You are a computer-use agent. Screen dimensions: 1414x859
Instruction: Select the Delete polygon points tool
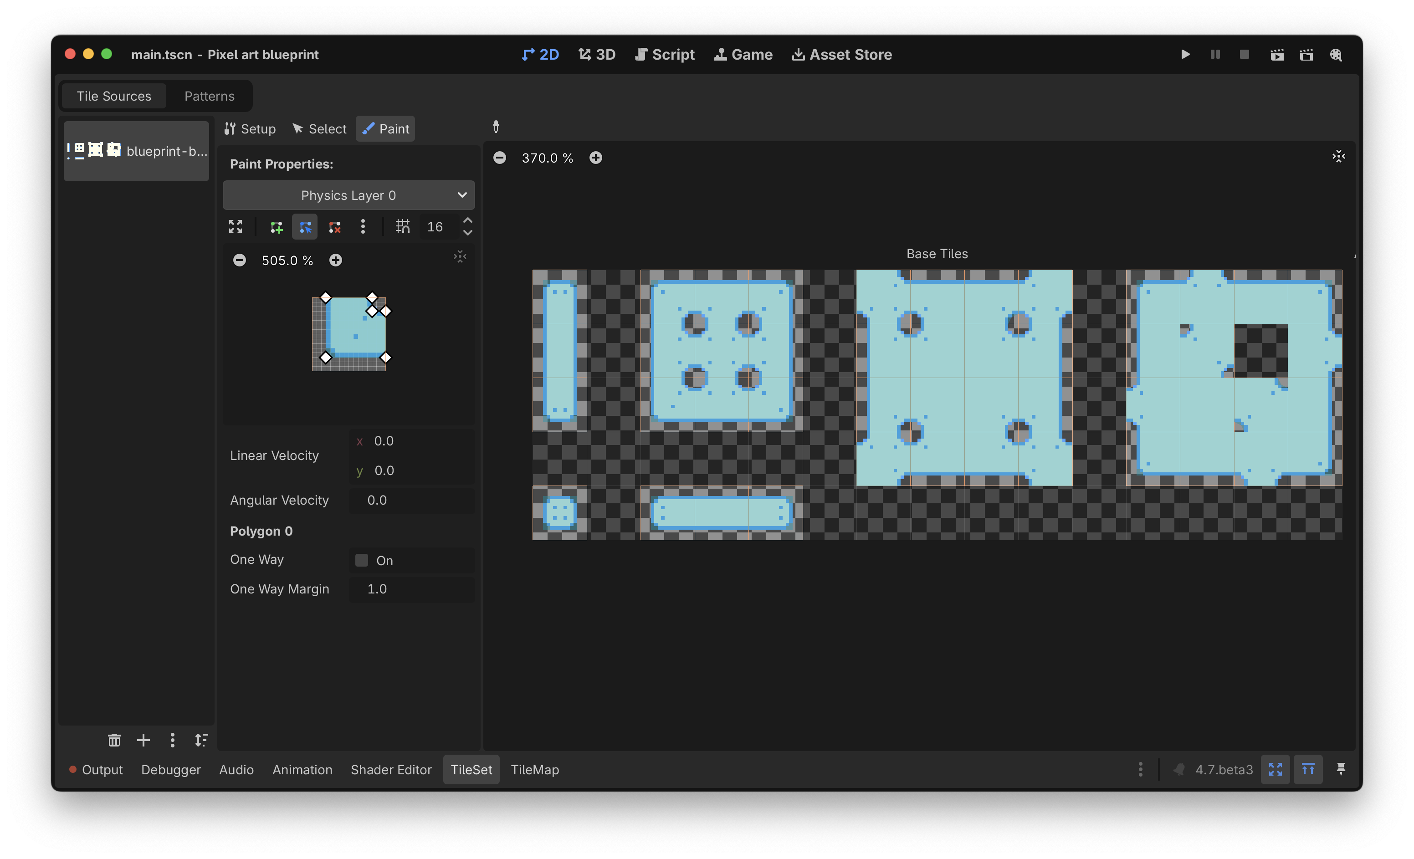click(x=334, y=227)
